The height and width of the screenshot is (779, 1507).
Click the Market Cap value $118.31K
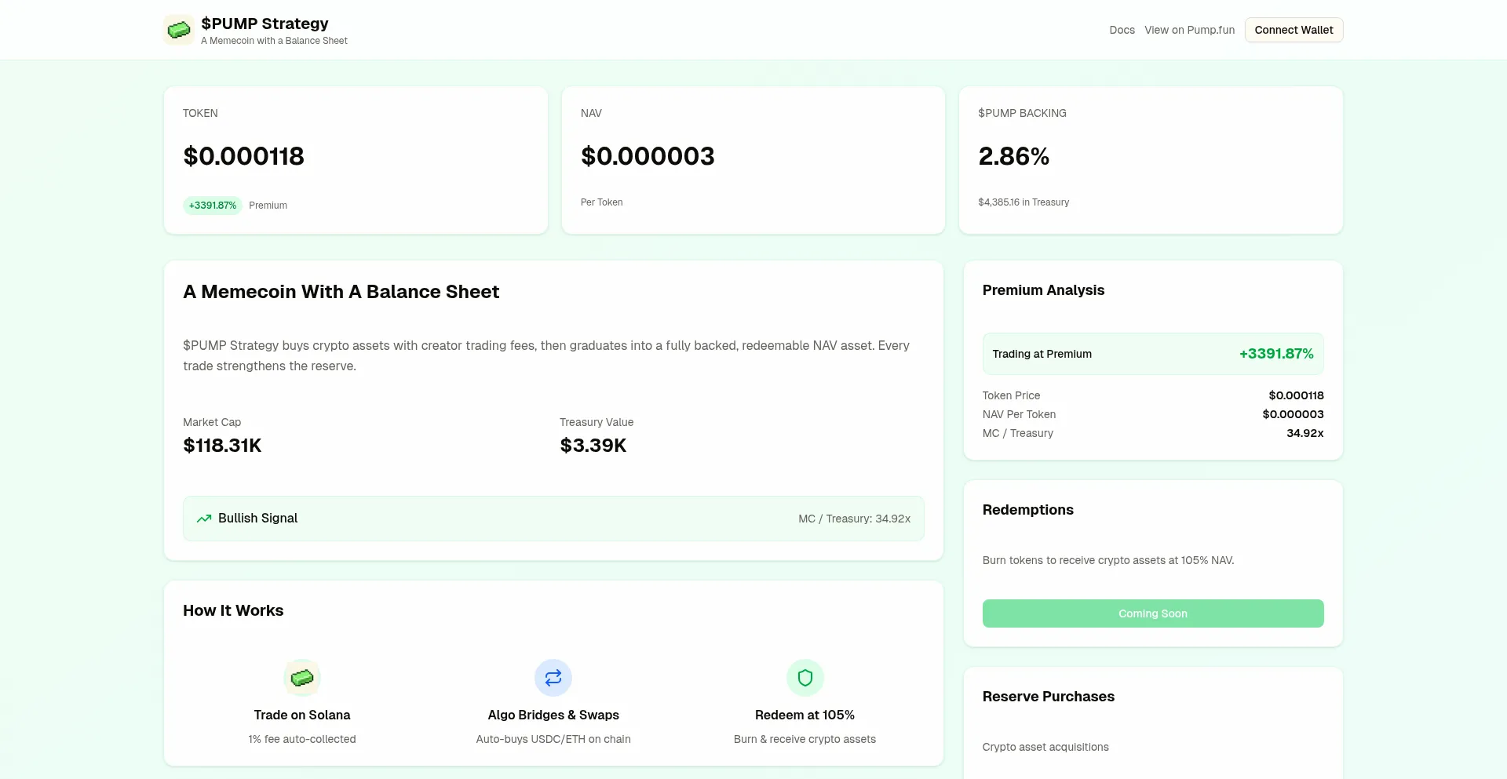(222, 446)
